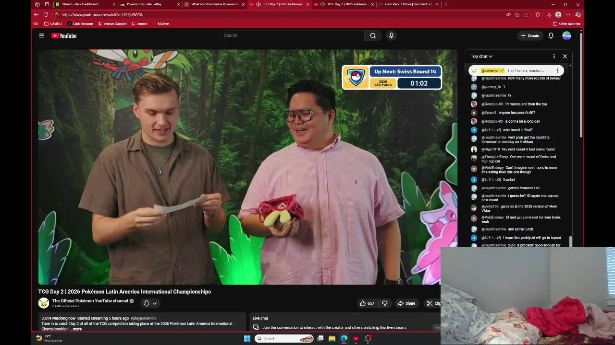Click the #playpokemon hashtag
This screenshot has height=345, width=615.
143,318
